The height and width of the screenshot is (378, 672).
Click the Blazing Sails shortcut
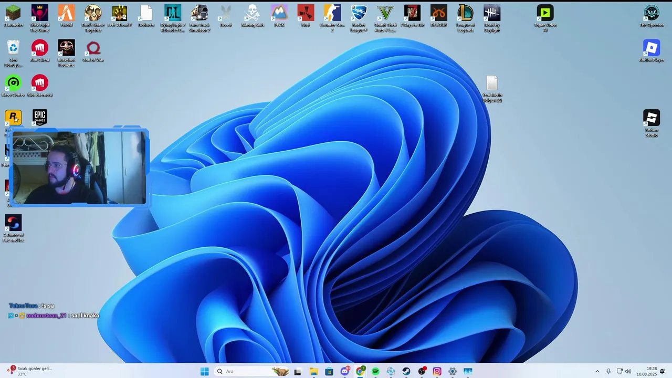click(x=253, y=16)
